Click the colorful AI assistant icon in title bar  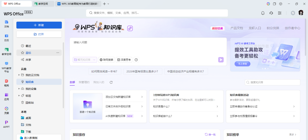[x=268, y=4]
